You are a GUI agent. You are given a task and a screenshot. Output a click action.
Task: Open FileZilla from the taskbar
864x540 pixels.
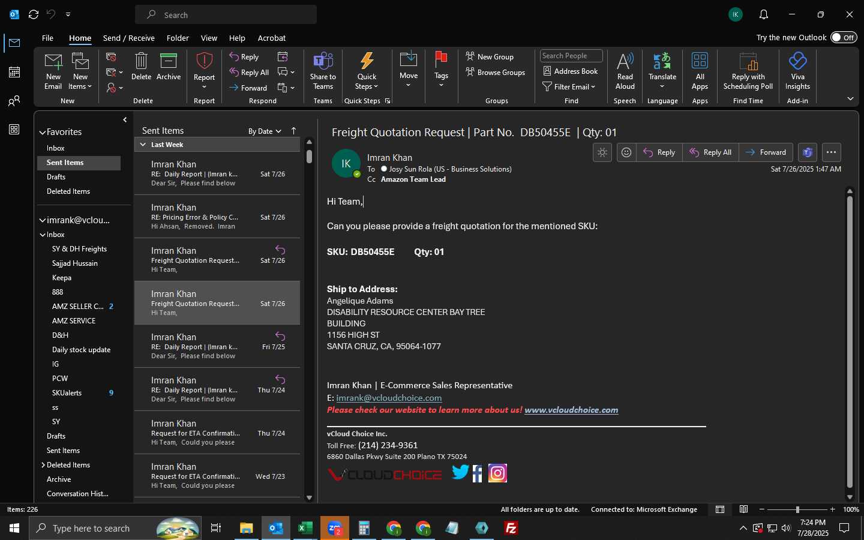[x=511, y=528]
